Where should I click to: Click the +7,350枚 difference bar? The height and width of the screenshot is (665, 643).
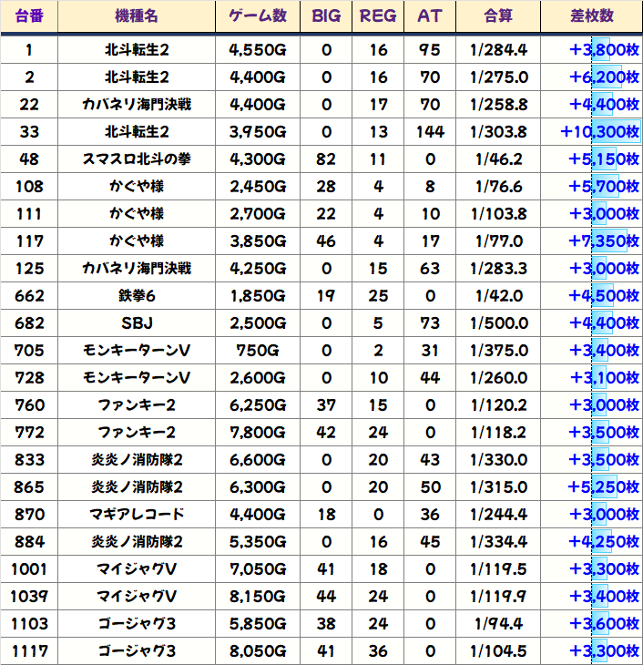point(603,241)
